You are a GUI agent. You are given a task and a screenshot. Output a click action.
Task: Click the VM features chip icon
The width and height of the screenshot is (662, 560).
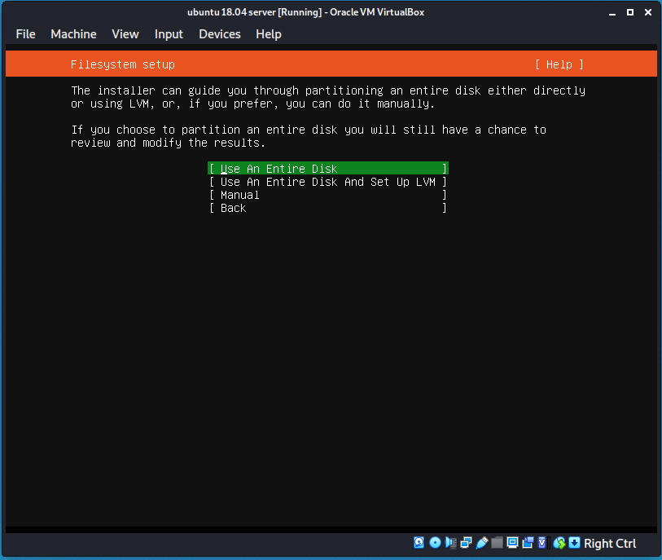[541, 543]
